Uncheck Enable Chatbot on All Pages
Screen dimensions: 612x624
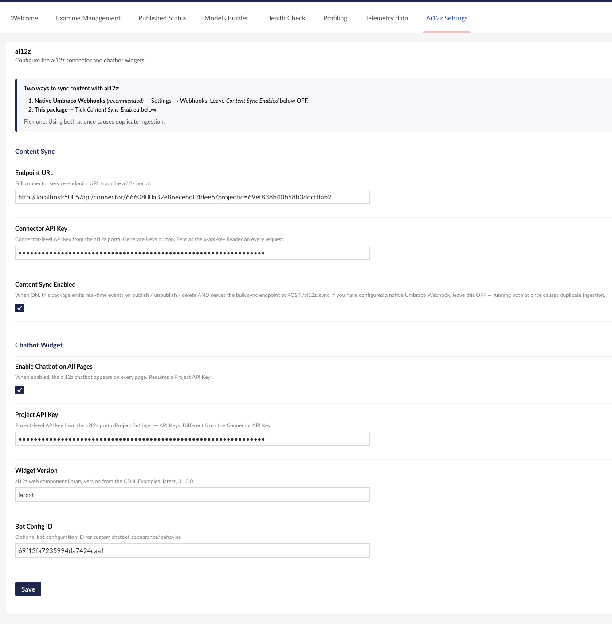click(x=20, y=390)
